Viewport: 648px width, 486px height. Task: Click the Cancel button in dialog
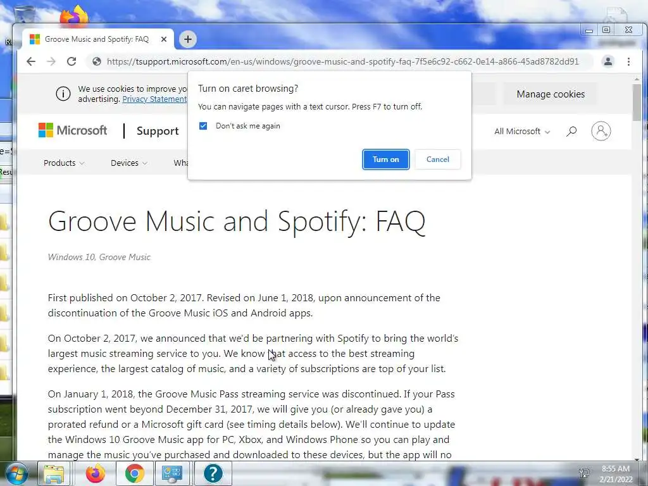(438, 159)
